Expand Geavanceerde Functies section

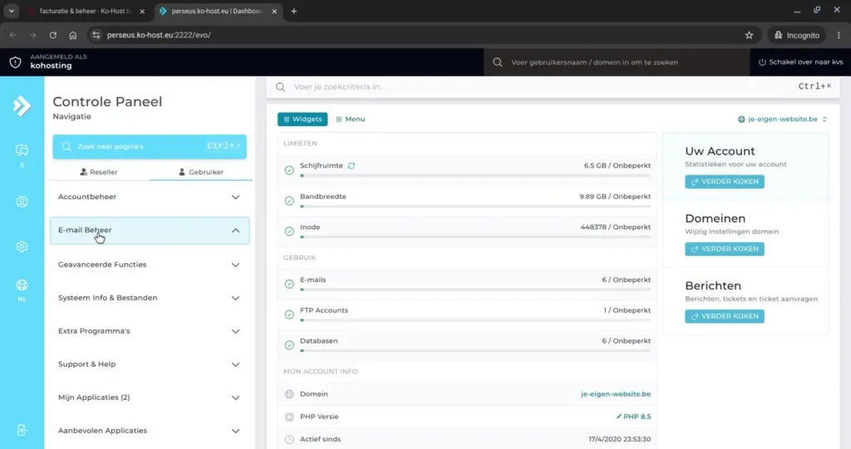[x=150, y=265]
